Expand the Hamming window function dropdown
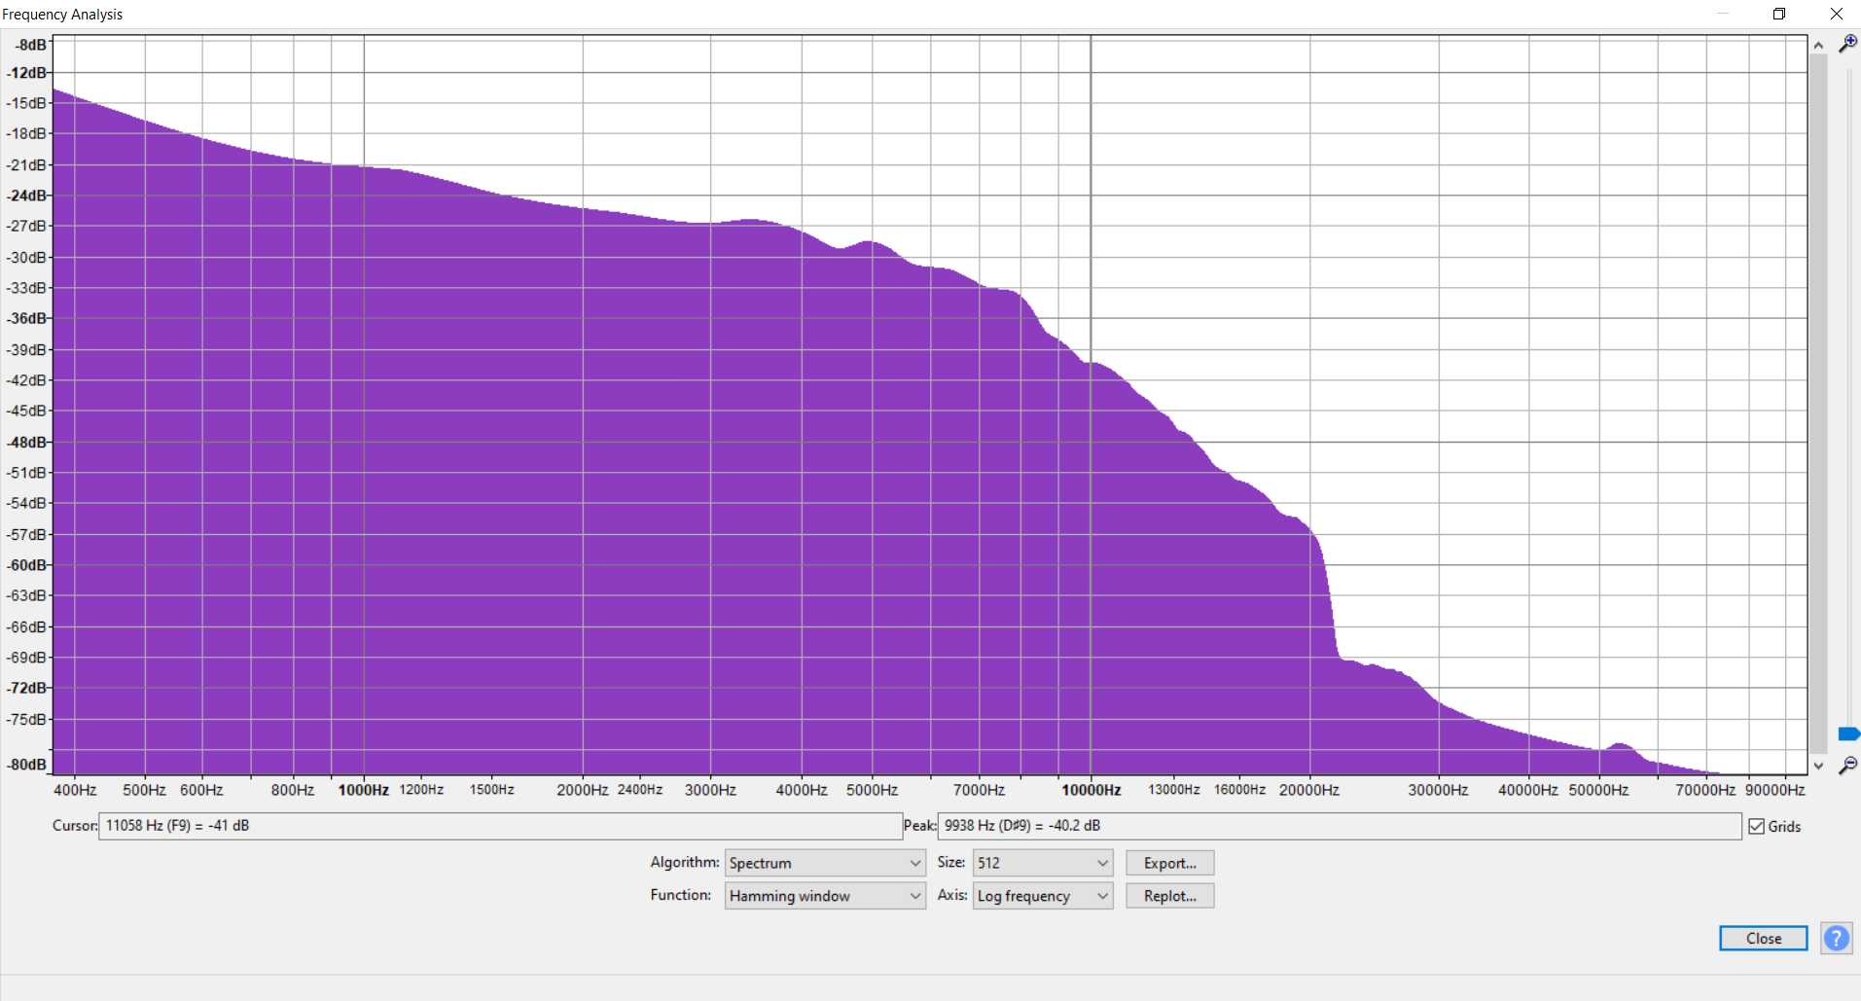This screenshot has height=1001, width=1861. coord(824,896)
